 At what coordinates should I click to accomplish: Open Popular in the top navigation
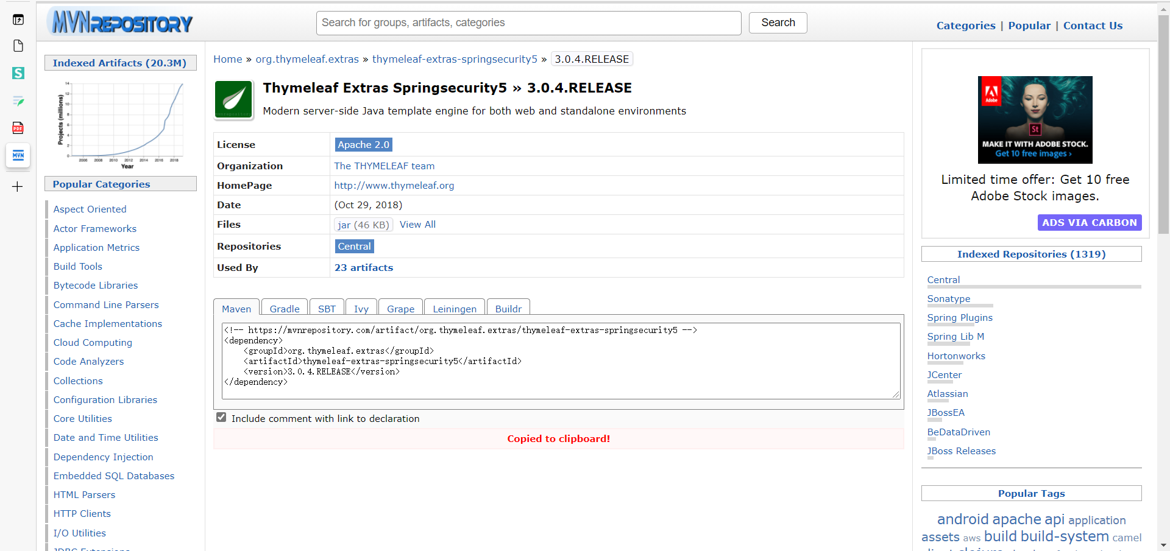(x=1029, y=26)
